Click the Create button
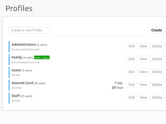 157,30
